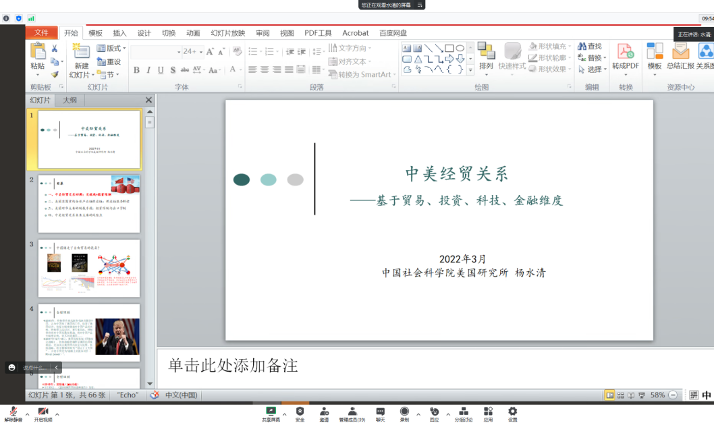Viewport: 714px width, 423px height.
Task: Switch to the Outline (大纲) pane tab
Action: click(x=70, y=100)
